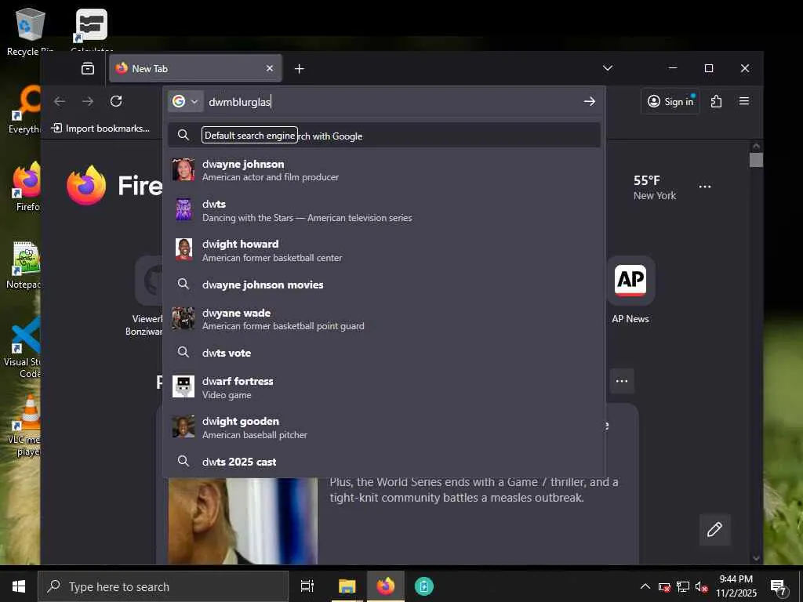Image resolution: width=803 pixels, height=602 pixels.
Task: Select the New Tab tab
Action: coord(195,69)
